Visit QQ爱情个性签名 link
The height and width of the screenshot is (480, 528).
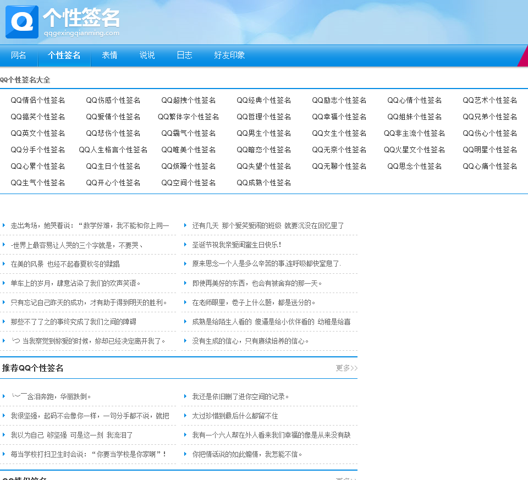tap(113, 117)
